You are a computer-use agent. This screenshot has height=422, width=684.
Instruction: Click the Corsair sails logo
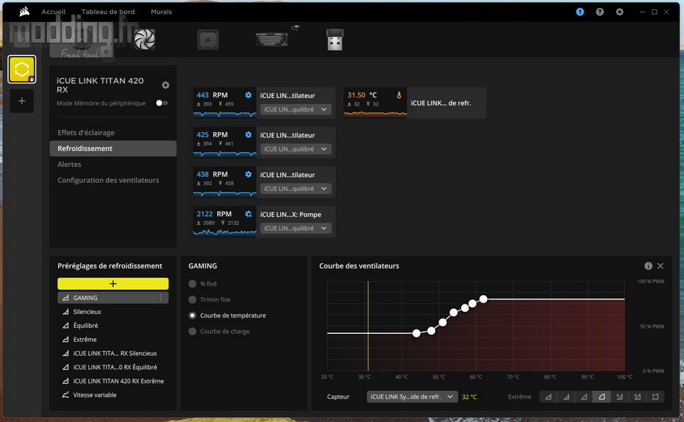(25, 12)
